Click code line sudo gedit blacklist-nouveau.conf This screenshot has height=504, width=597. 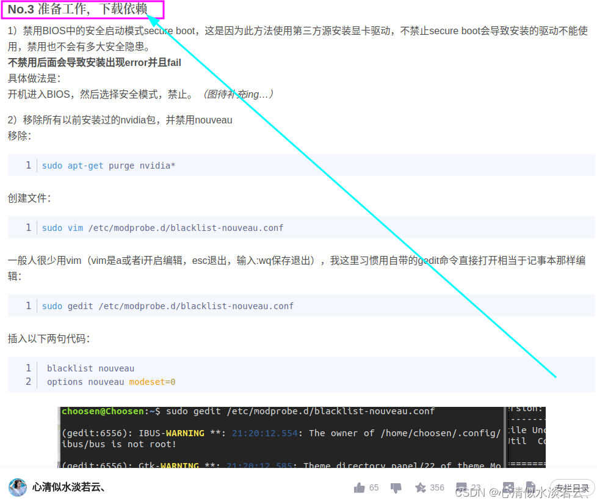point(167,306)
